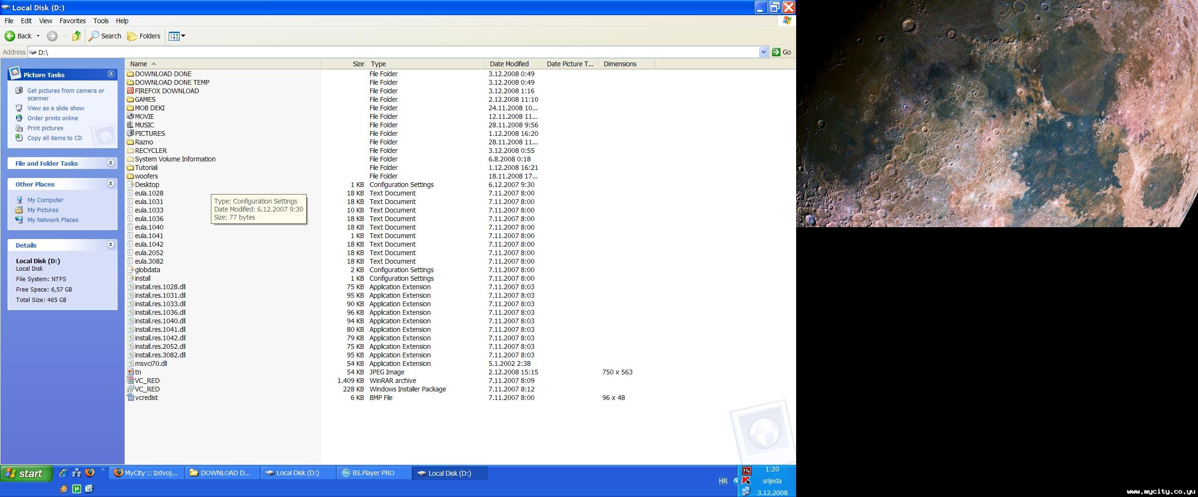Image resolution: width=1198 pixels, height=497 pixels.
Task: Select the RECYCLER folder icon
Action: click(130, 151)
